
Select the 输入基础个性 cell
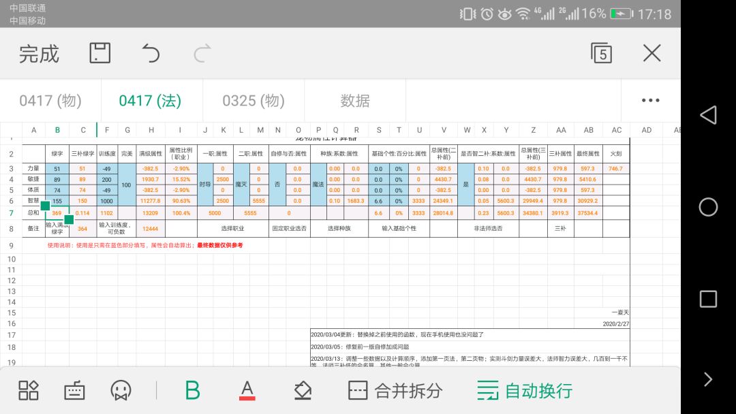click(399, 228)
